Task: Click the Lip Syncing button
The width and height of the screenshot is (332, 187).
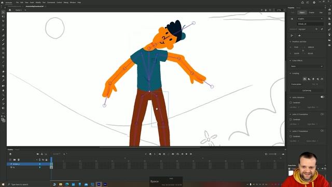Action: pos(307,90)
